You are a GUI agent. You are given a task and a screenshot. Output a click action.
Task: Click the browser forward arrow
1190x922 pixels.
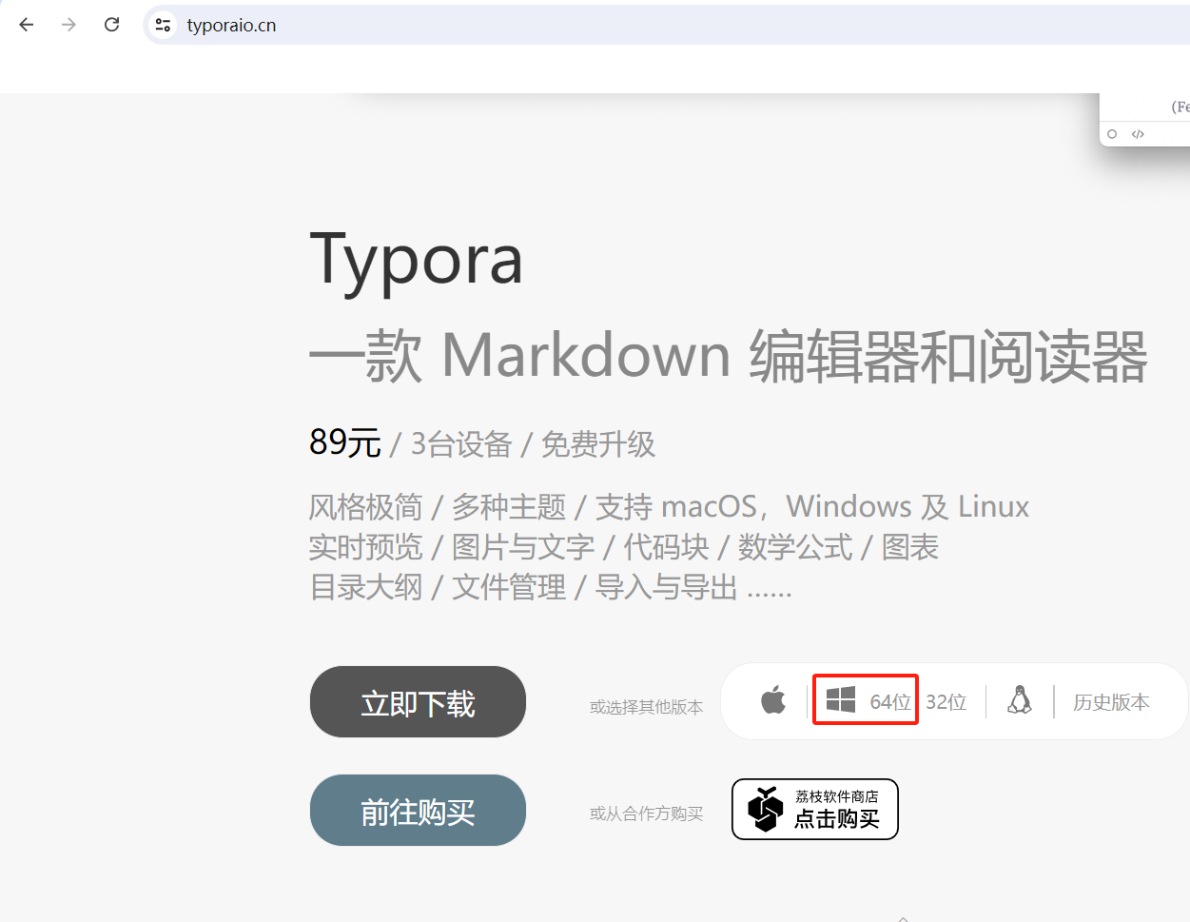coord(68,25)
